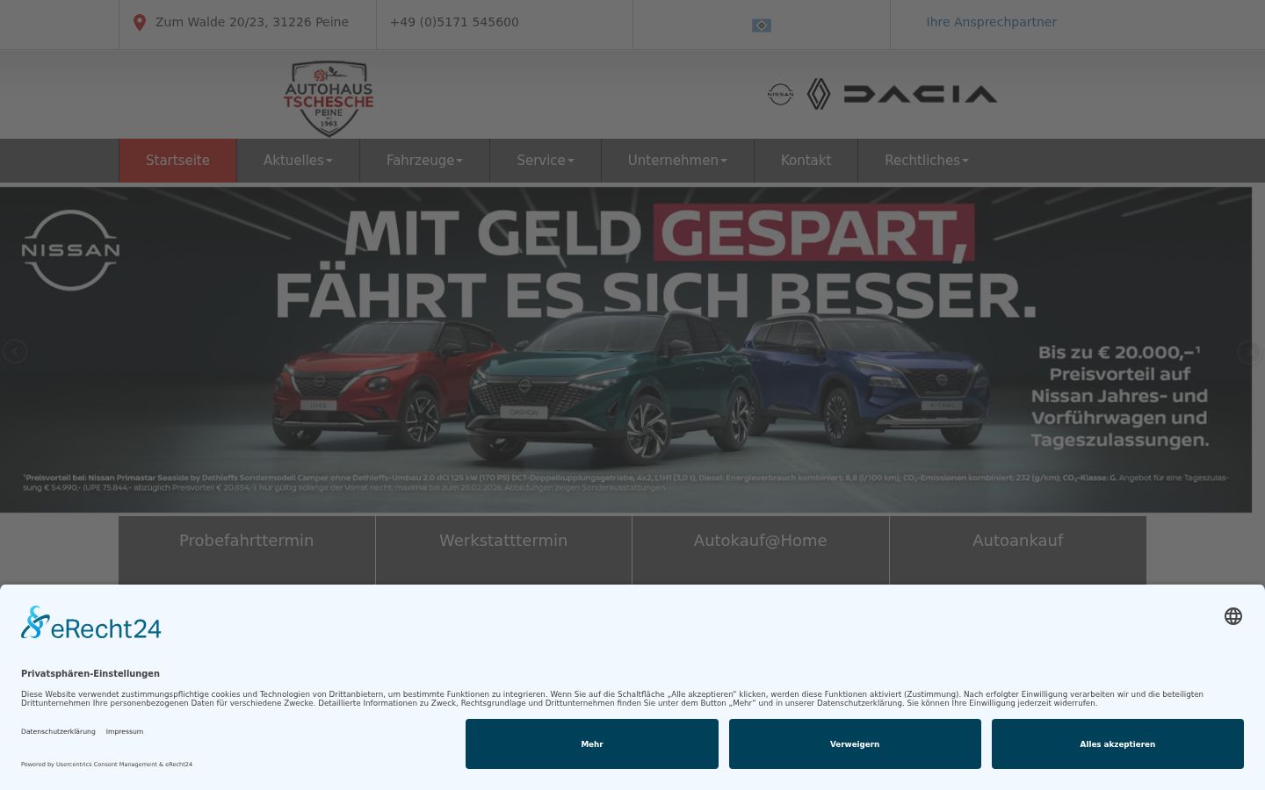The height and width of the screenshot is (790, 1265).
Task: Click Alles akzeptieren button
Action: coord(1117,744)
